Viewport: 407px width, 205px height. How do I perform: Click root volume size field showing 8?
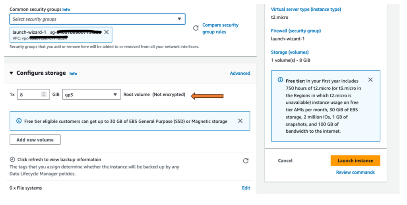(33, 95)
